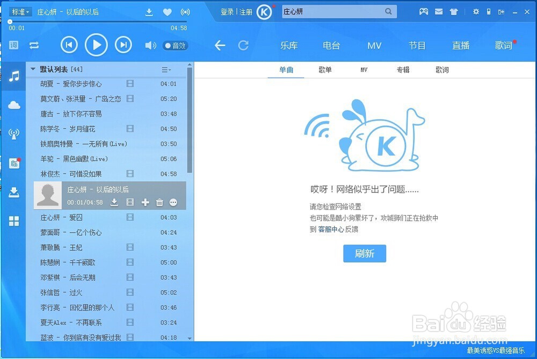This screenshot has width=537, height=359.
Task: Download the currently playing song from top bar
Action: tap(149, 12)
